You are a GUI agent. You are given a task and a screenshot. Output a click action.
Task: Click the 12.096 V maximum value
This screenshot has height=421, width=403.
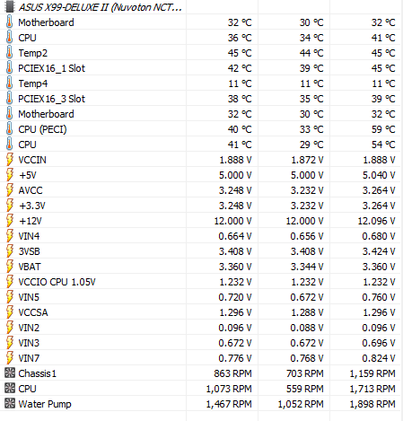coord(376,221)
